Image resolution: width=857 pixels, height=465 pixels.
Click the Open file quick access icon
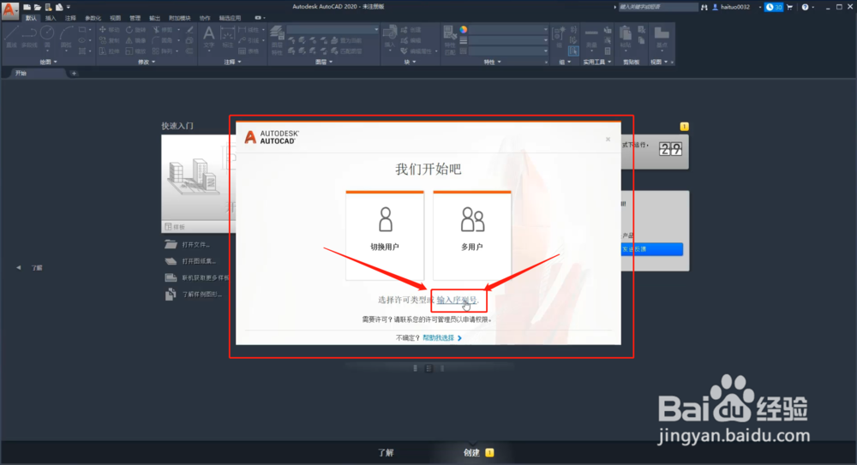(37, 7)
